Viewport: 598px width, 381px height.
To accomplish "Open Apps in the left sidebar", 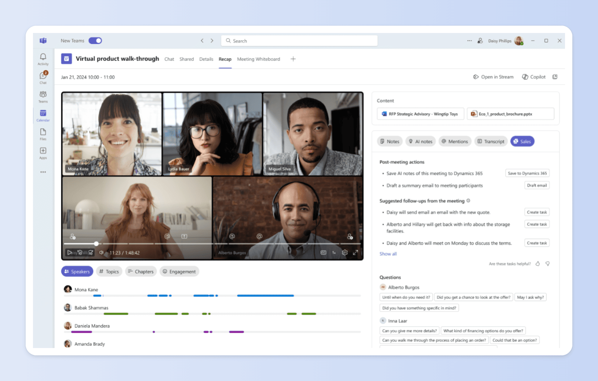I will point(43,153).
